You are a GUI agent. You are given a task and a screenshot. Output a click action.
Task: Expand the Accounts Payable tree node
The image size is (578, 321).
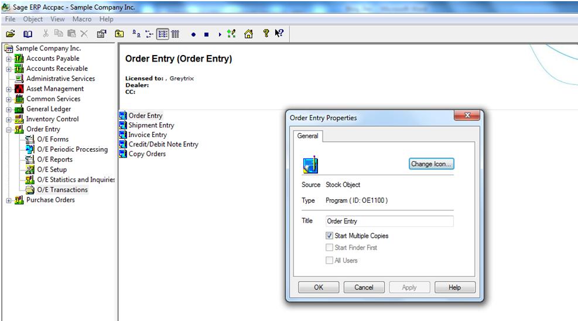tap(8, 59)
